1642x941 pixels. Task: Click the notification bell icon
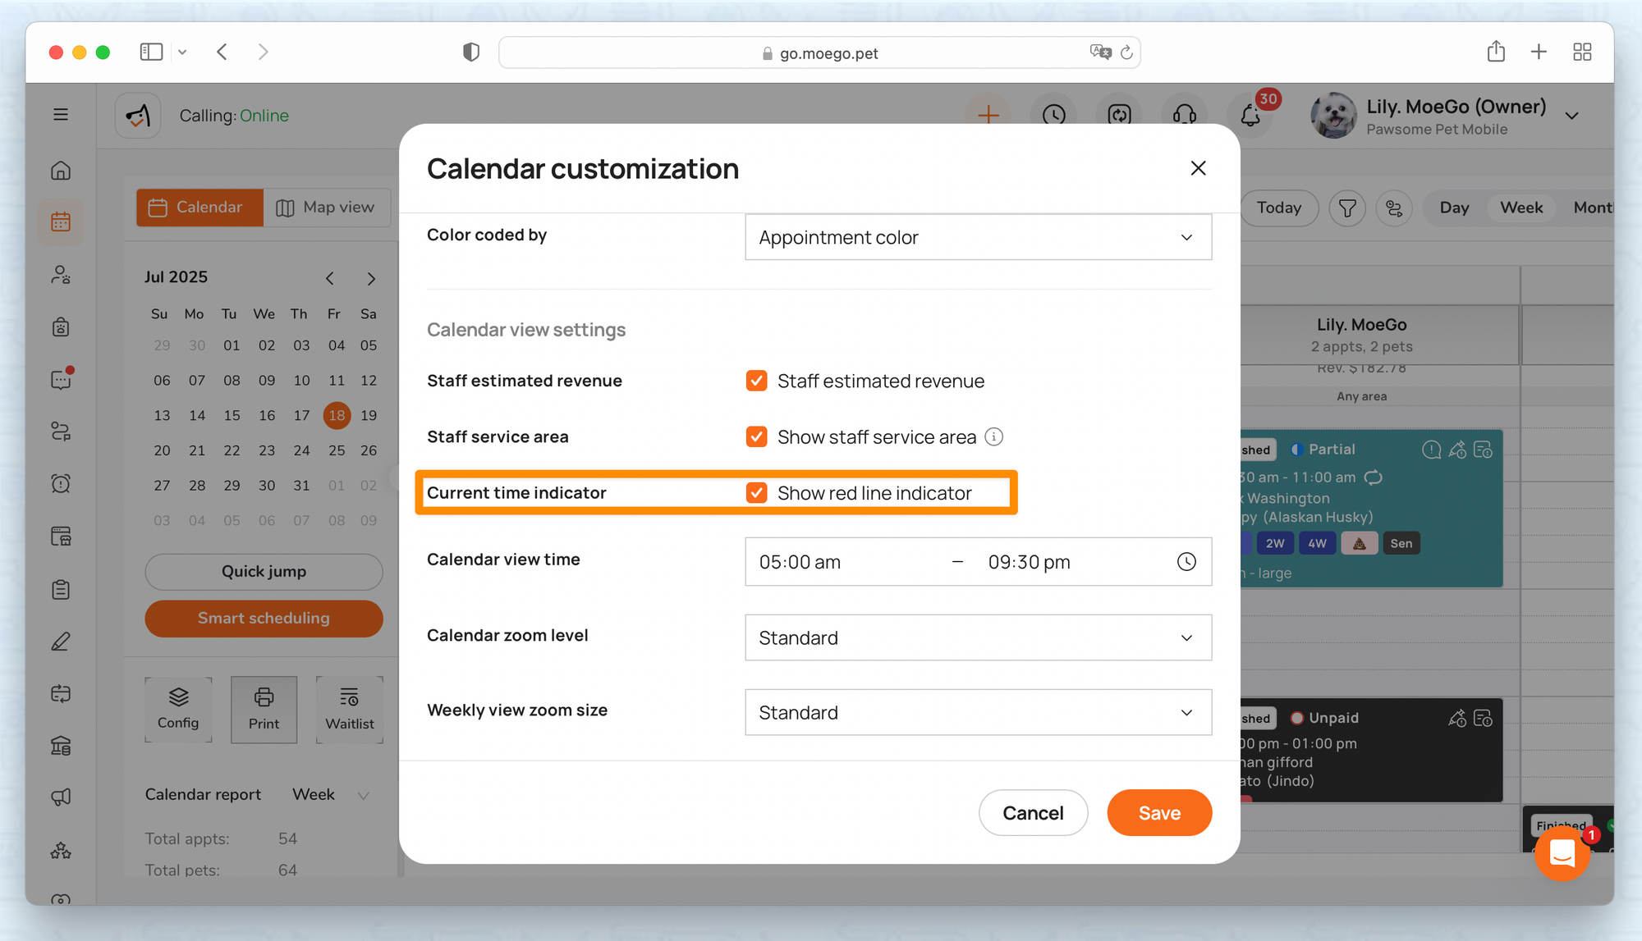[1250, 116]
